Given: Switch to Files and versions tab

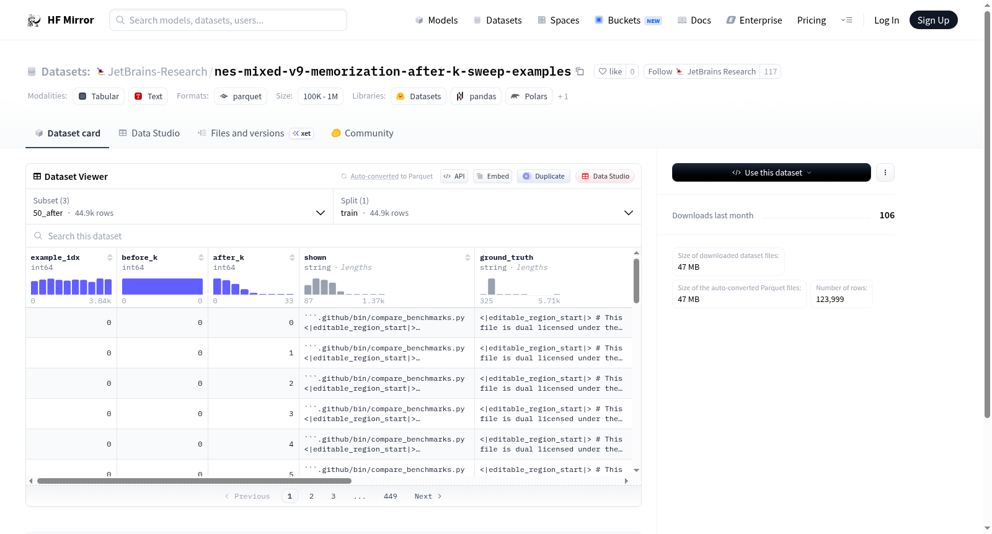Looking at the screenshot, I should click(255, 133).
